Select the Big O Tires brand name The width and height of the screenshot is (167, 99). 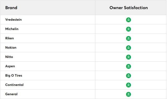14,75
